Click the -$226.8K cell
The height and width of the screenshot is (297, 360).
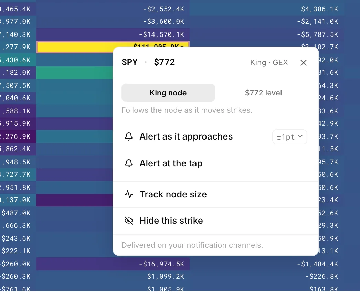(x=266, y=277)
